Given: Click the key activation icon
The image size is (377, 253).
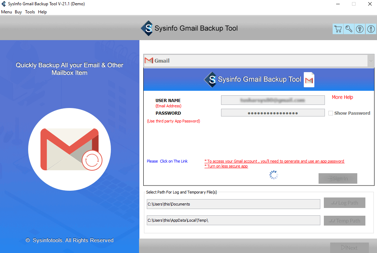Looking at the screenshot, I should coord(349,29).
